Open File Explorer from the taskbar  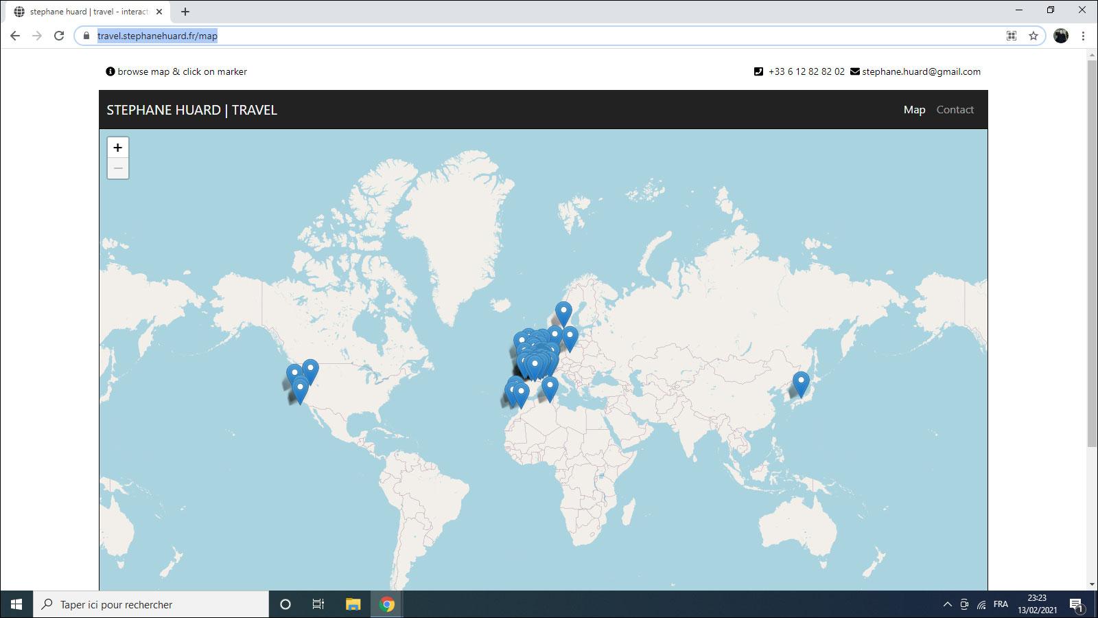353,604
